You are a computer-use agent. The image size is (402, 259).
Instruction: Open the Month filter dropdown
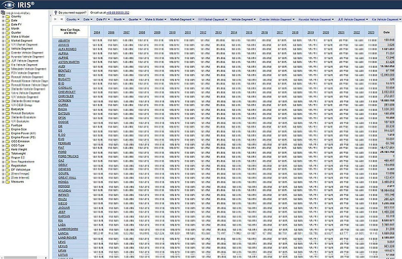[119, 19]
